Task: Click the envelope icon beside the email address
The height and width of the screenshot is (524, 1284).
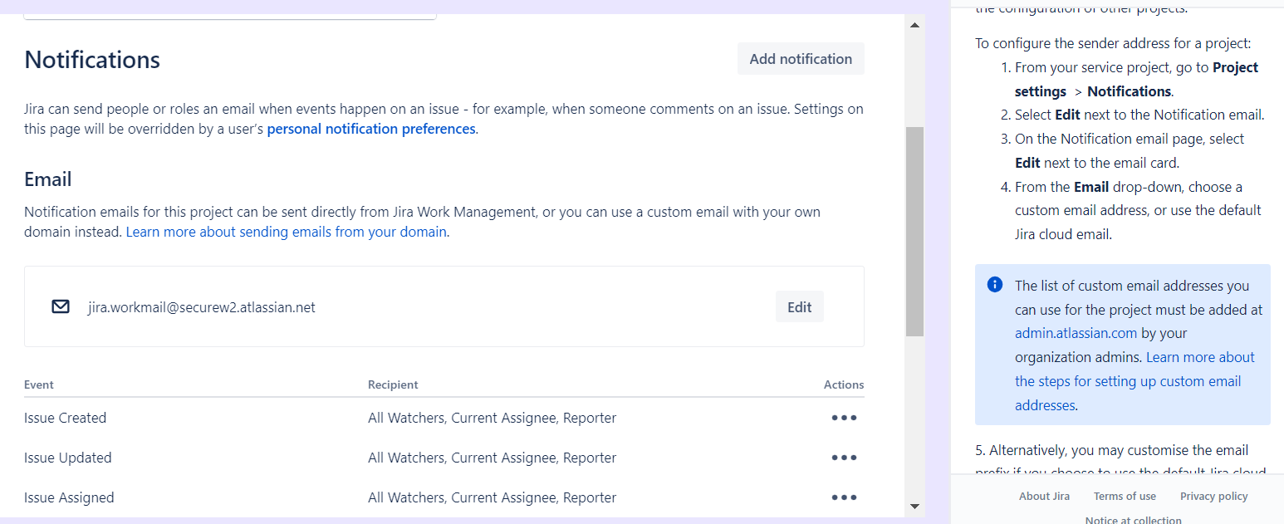Action: 61,306
